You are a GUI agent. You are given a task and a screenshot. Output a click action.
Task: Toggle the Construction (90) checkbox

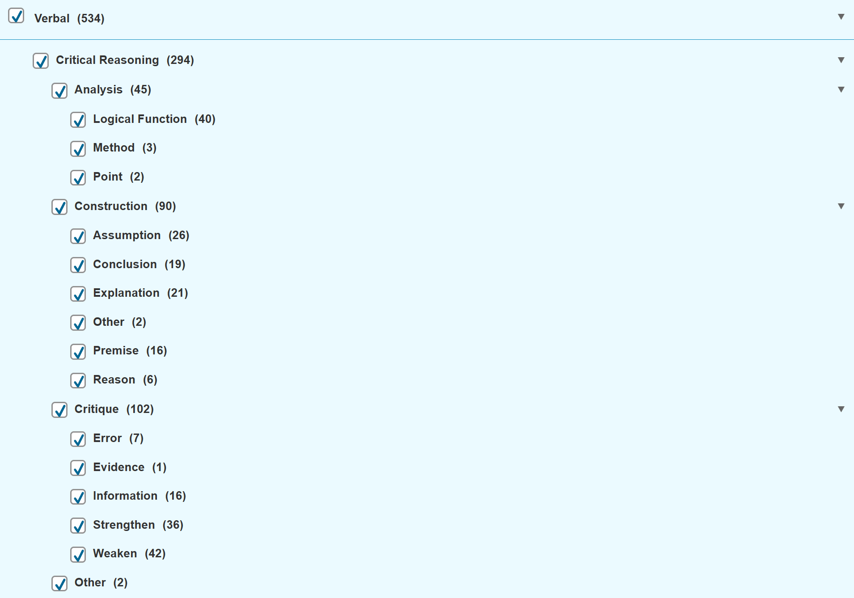coord(59,207)
